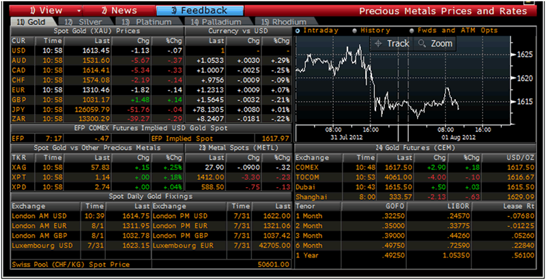
Task: Select the History radio button
Action: (x=354, y=31)
